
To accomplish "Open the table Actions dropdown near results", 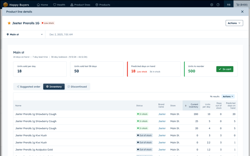I will tap(228, 96).
